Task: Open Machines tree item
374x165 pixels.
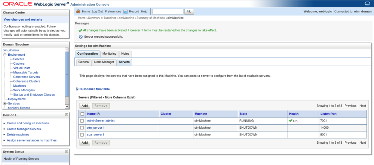Action: [x=20, y=86]
